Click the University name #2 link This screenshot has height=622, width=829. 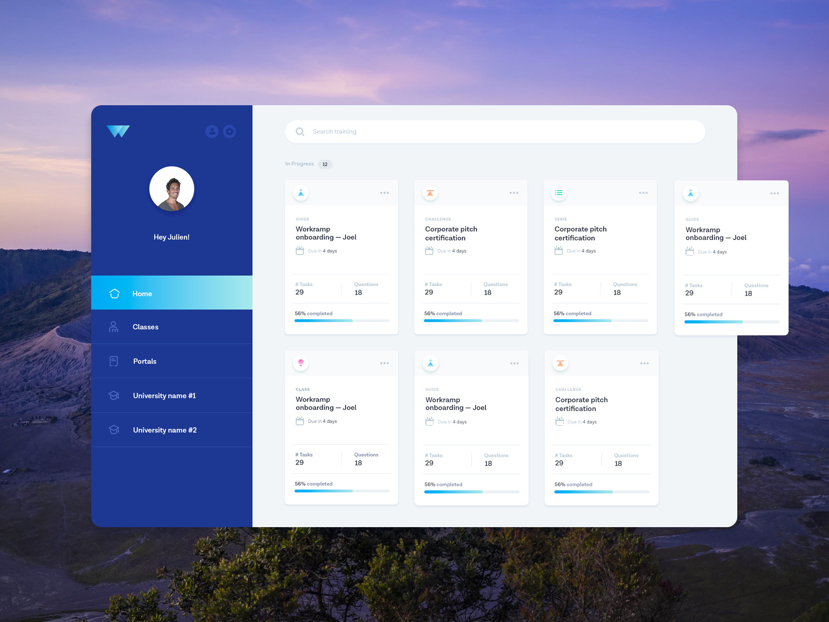coord(164,430)
